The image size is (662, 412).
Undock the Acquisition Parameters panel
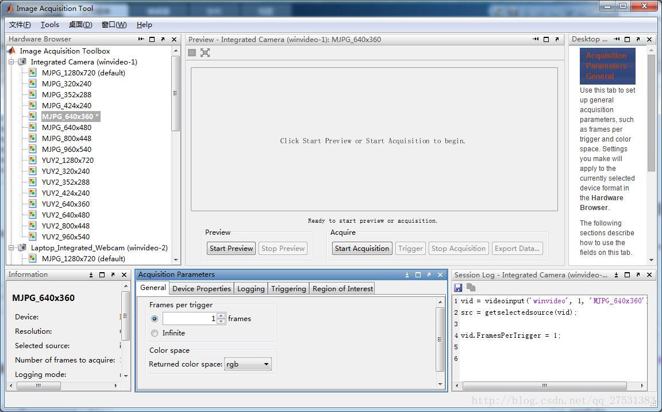[429, 274]
